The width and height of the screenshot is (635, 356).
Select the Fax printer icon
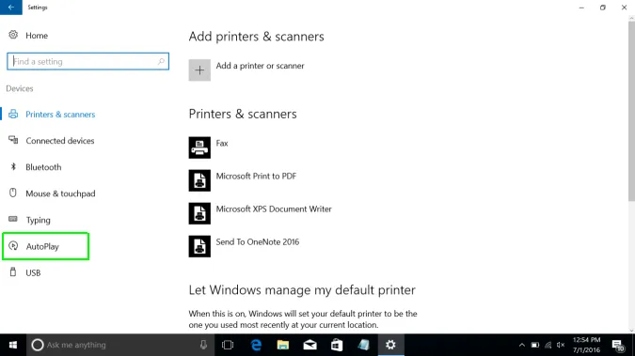click(x=199, y=147)
